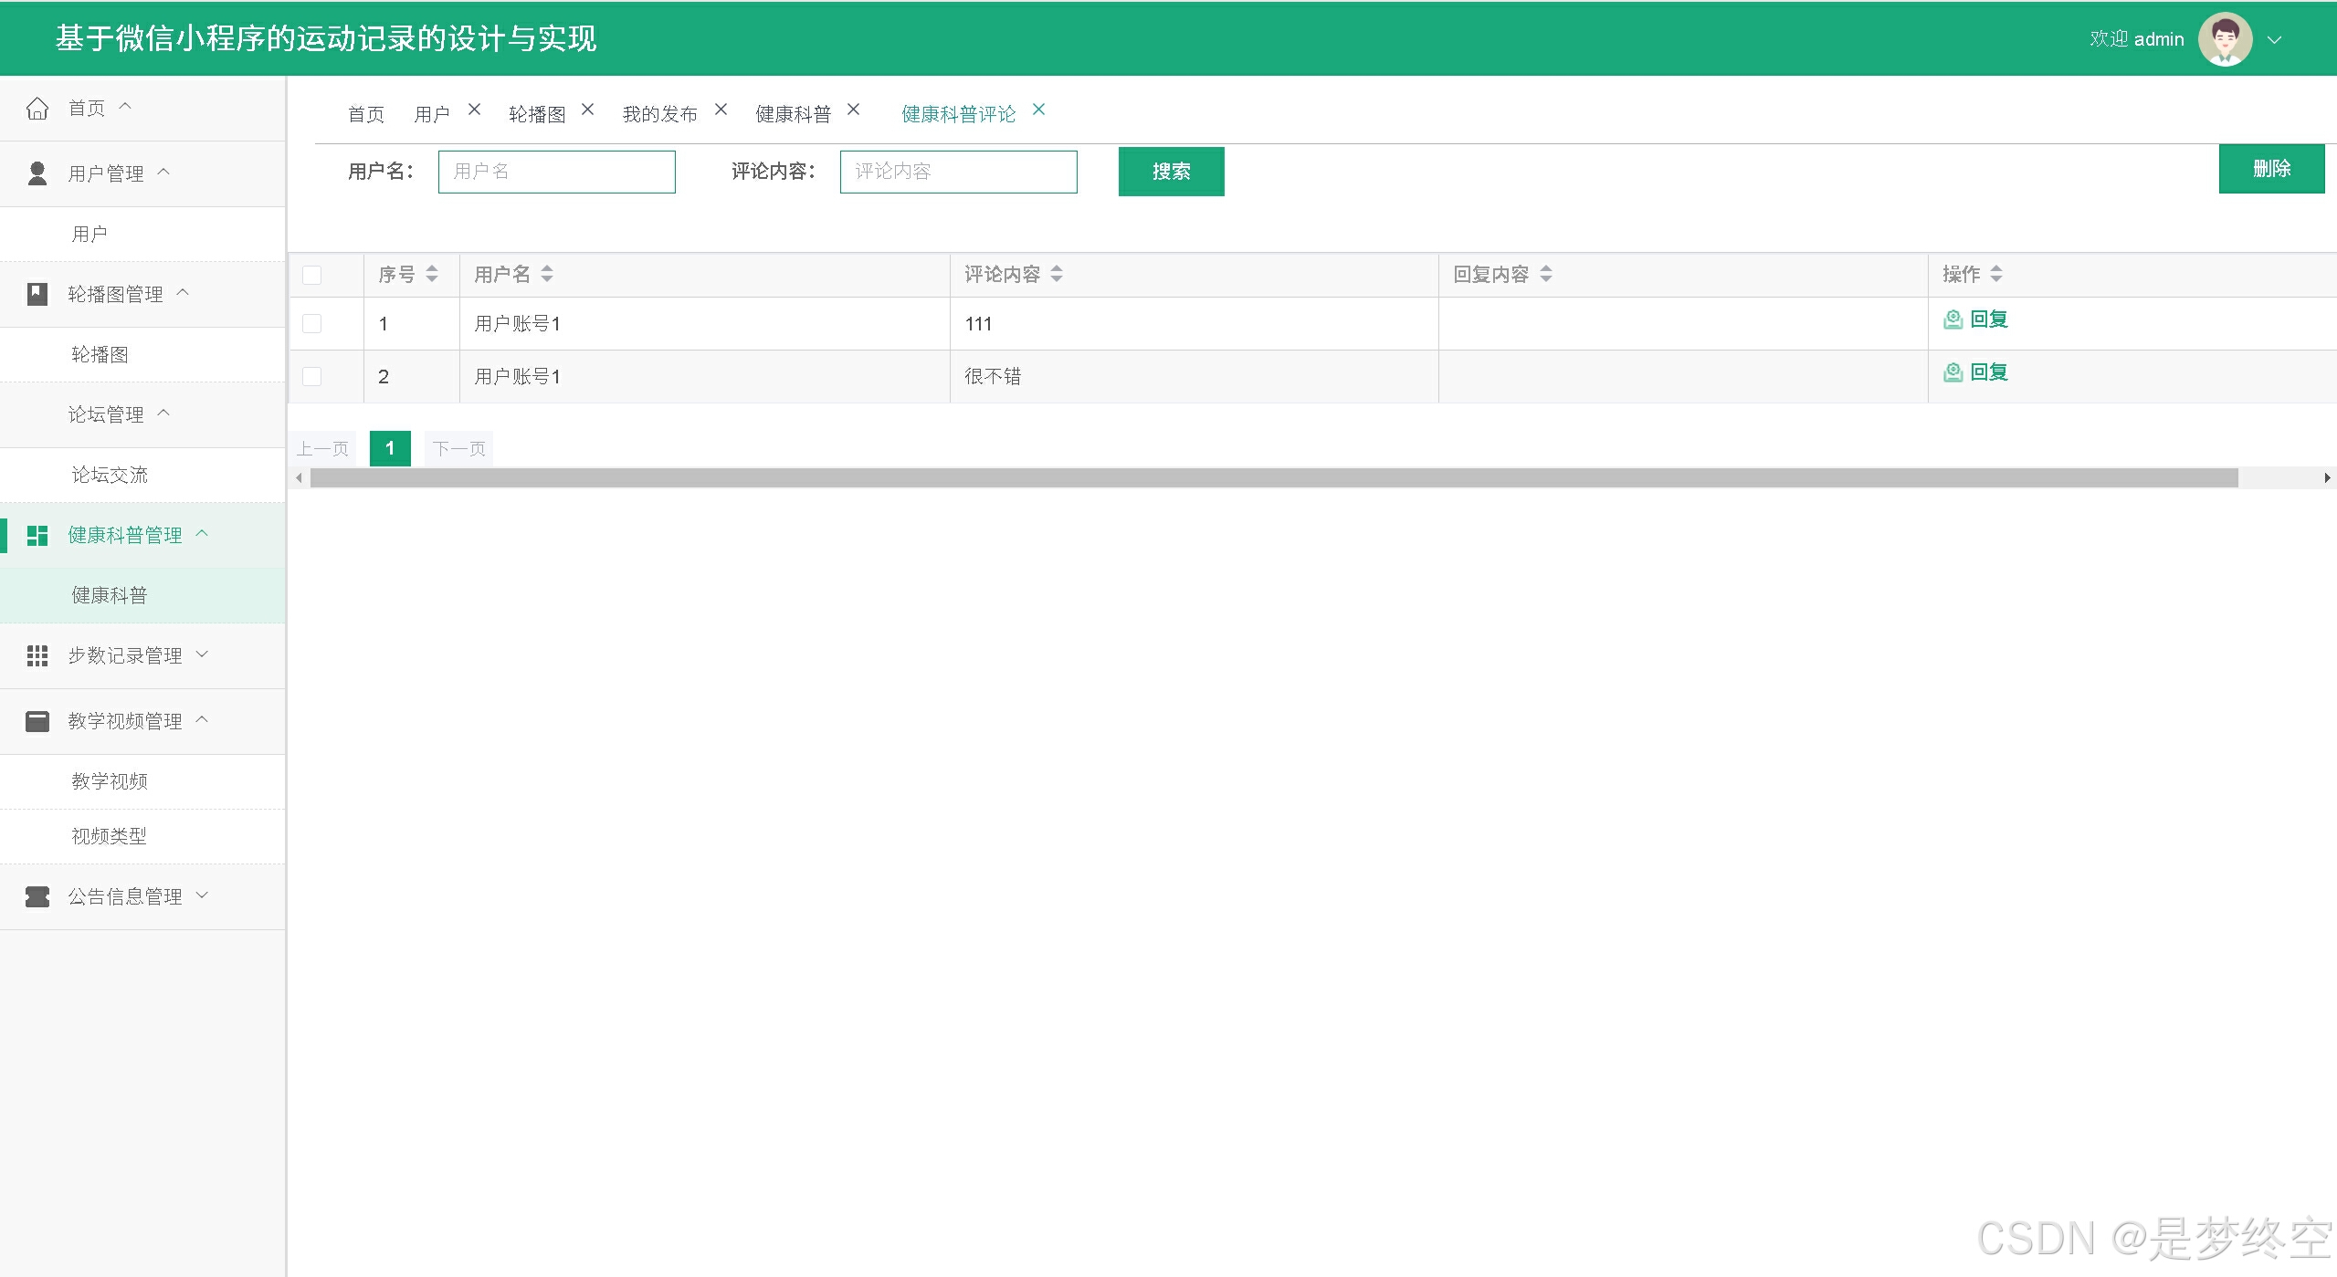Click the step record grid icon
Screen dimensions: 2337x1277
[x=37, y=655]
